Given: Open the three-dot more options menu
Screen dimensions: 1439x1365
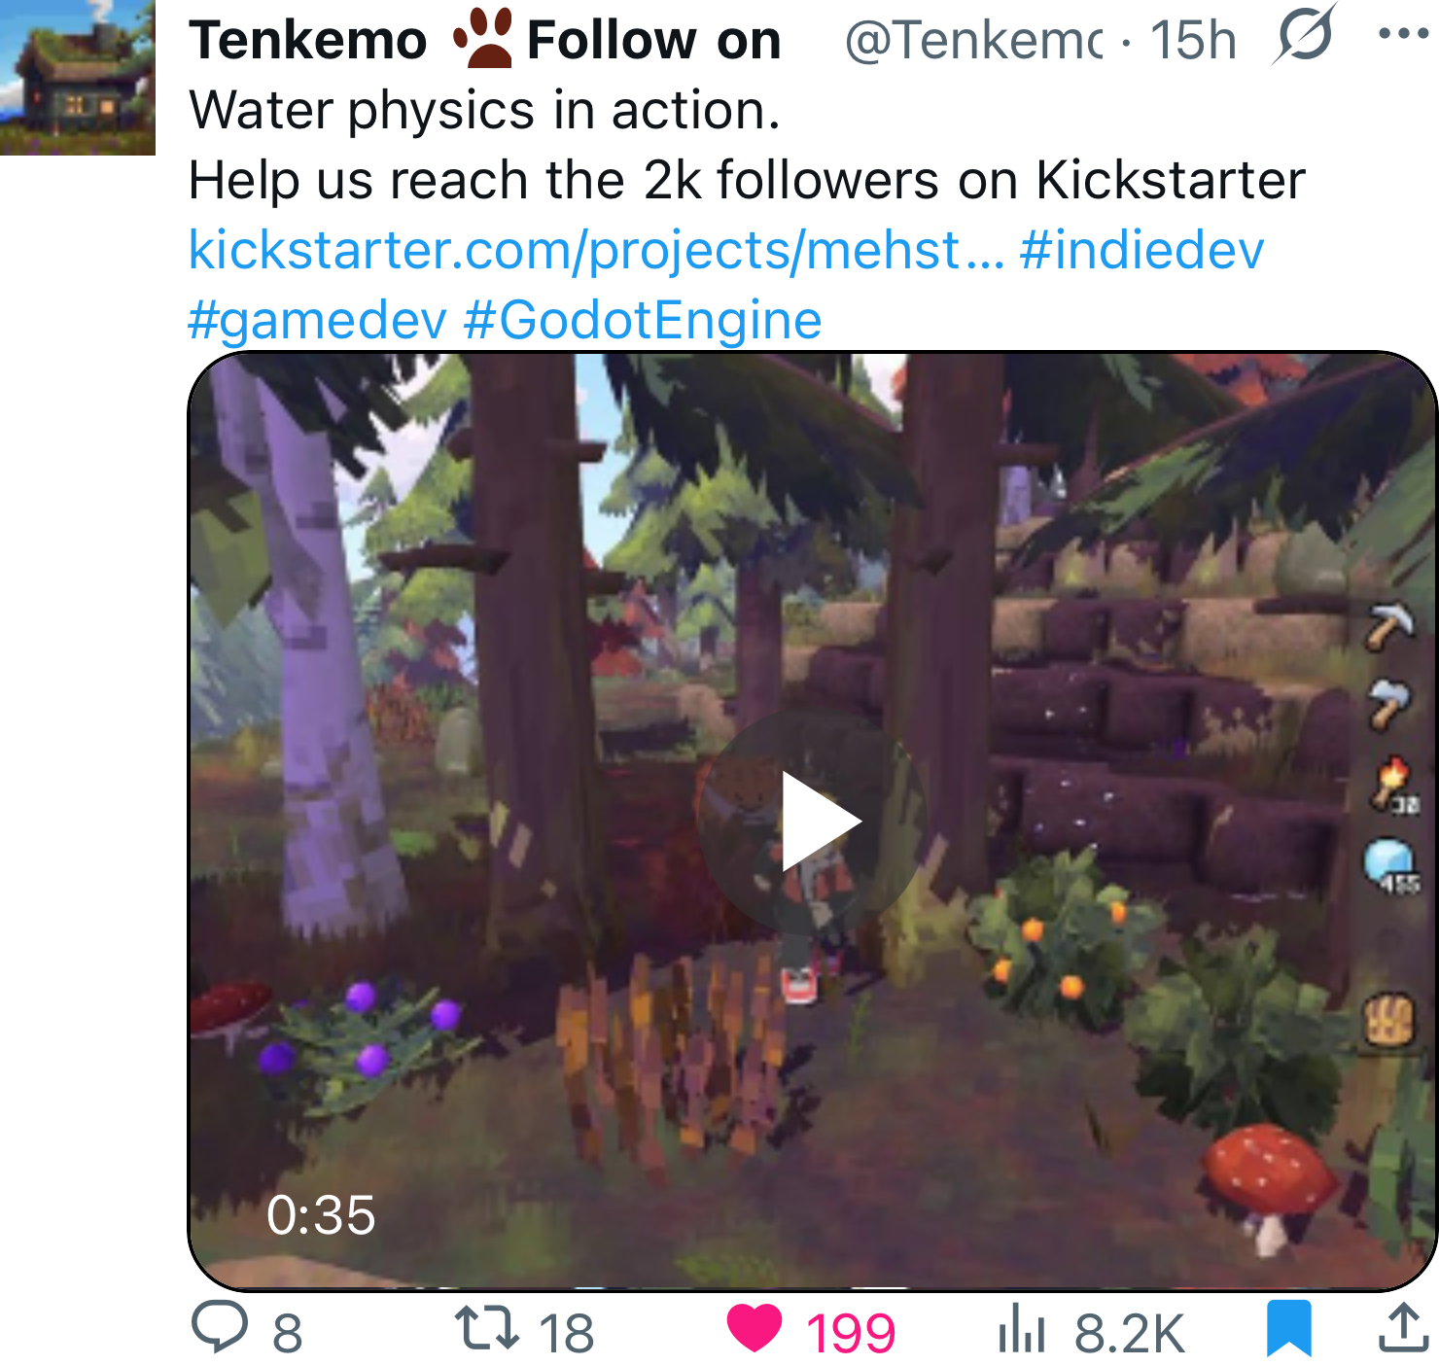Looking at the screenshot, I should point(1403,34).
